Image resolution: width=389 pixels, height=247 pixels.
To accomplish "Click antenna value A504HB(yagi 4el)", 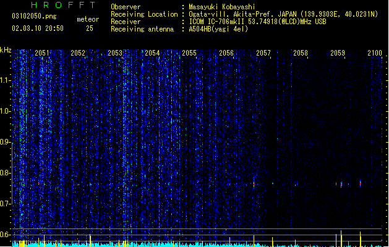I will point(218,29).
